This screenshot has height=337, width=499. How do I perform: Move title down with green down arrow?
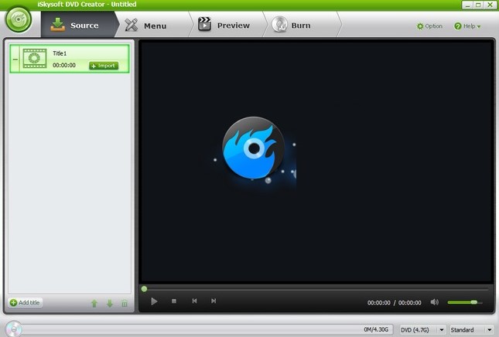point(110,303)
